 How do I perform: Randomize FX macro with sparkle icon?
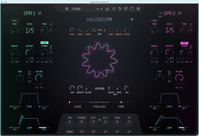click(x=129, y=131)
